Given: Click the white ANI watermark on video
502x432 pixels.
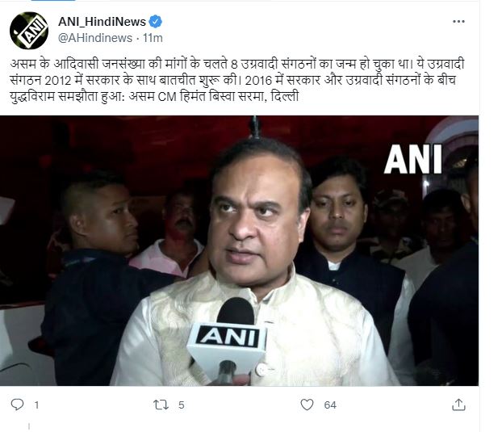Looking at the screenshot, I should 413,159.
